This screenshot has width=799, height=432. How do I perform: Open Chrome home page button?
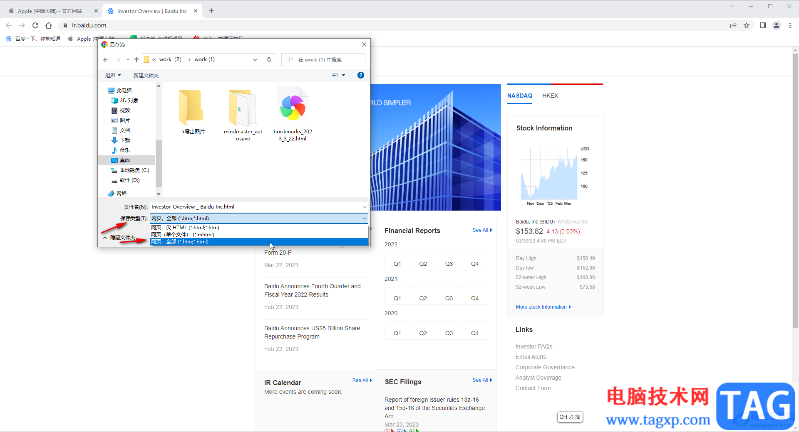pyautogui.click(x=49, y=25)
